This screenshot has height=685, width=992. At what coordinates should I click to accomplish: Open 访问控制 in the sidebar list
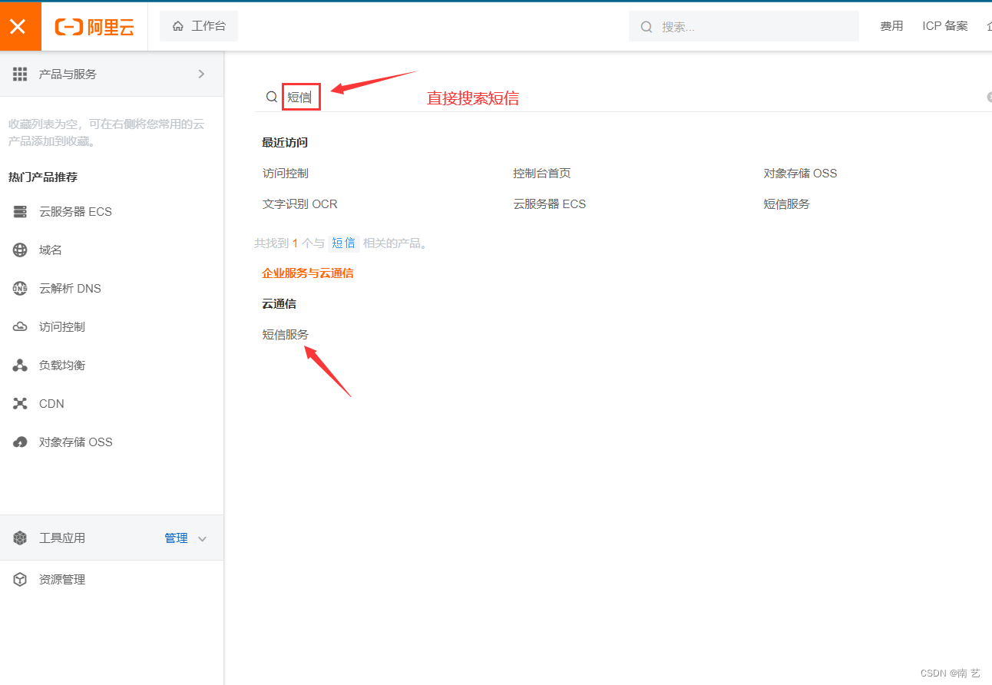coord(62,327)
